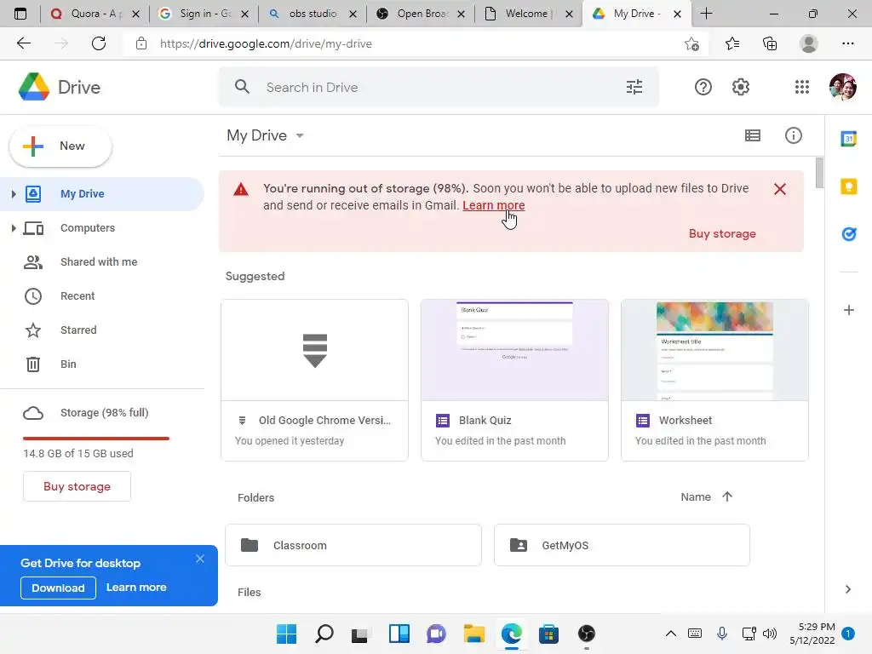Click the browser refresh icon
This screenshot has height=654, width=872.
[99, 43]
